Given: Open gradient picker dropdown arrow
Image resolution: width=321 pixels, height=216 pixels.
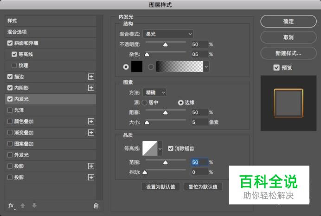Looking at the screenshot, I should (x=206, y=67).
